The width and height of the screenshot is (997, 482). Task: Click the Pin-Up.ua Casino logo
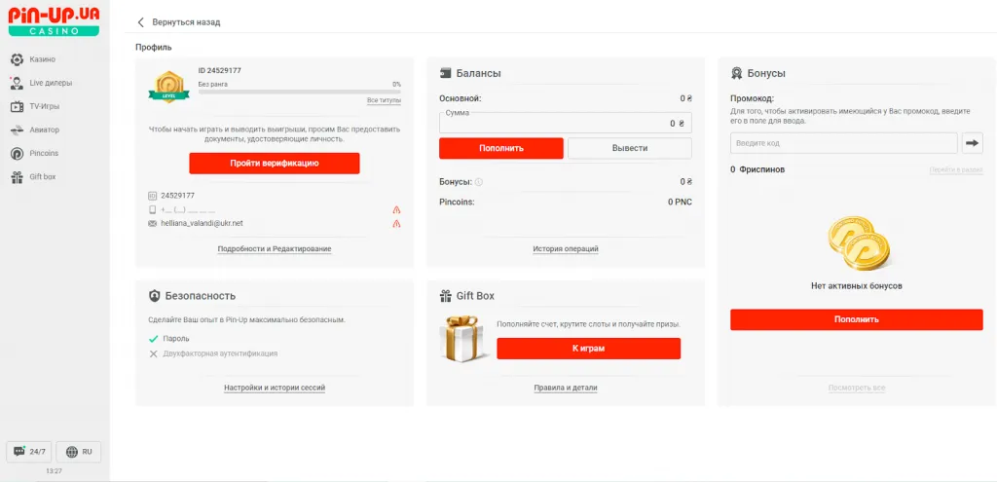click(55, 20)
